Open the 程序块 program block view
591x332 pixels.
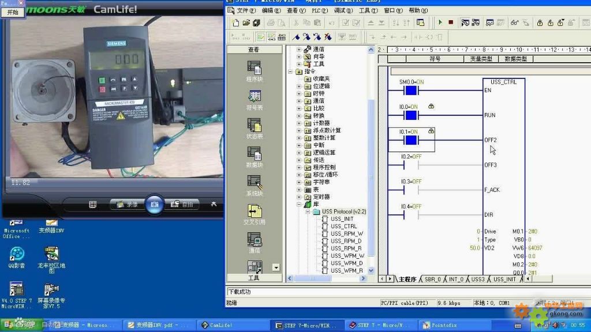coord(255,71)
